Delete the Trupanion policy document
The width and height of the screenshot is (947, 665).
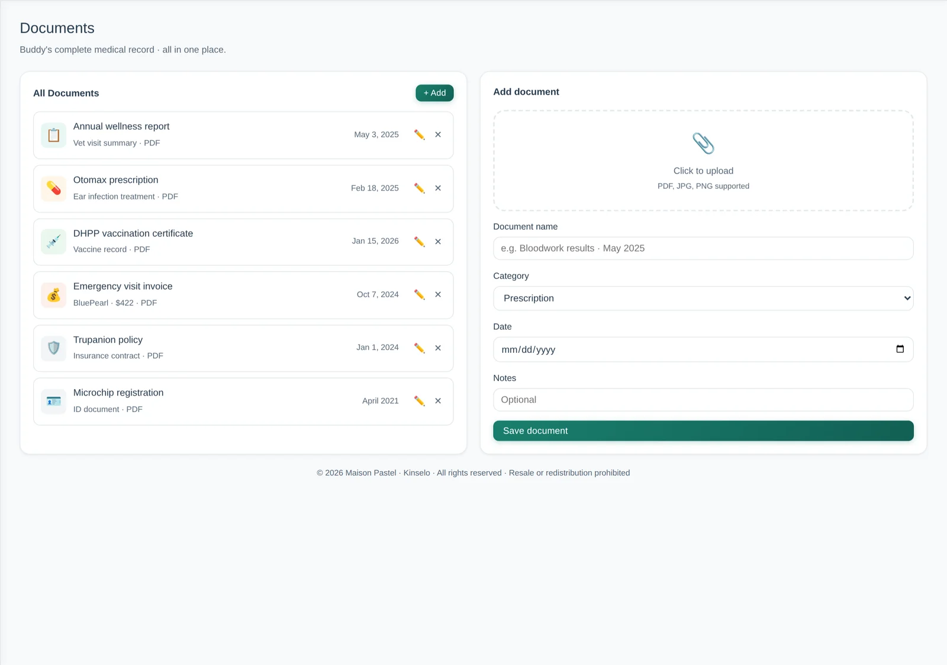click(438, 348)
